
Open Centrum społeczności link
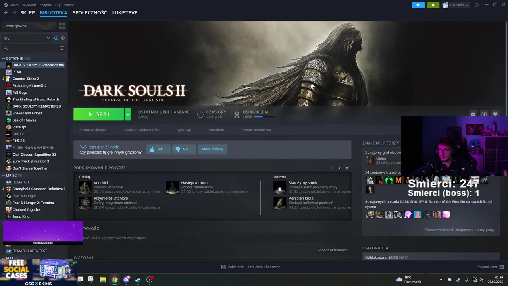(x=141, y=130)
